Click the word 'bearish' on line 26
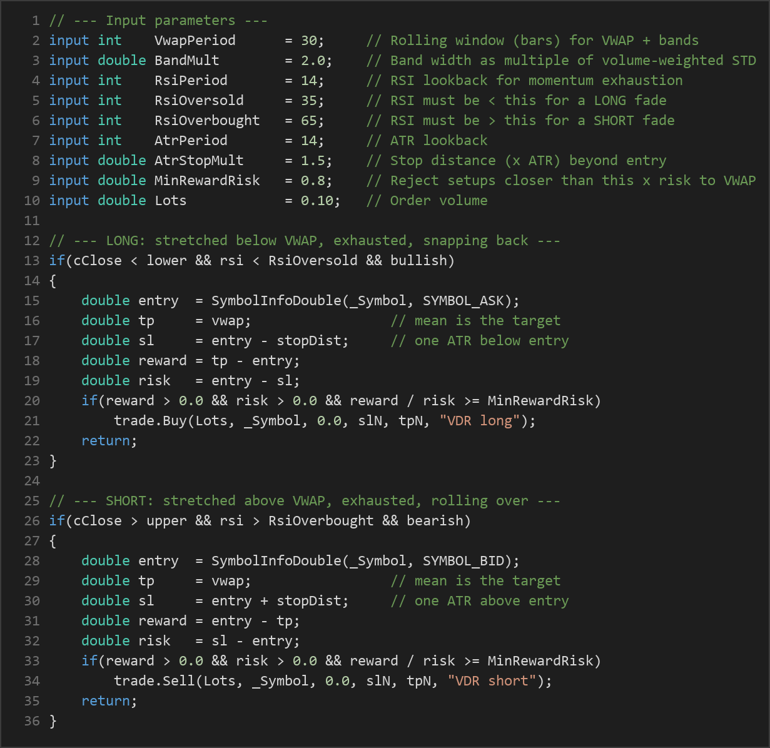 coord(435,521)
